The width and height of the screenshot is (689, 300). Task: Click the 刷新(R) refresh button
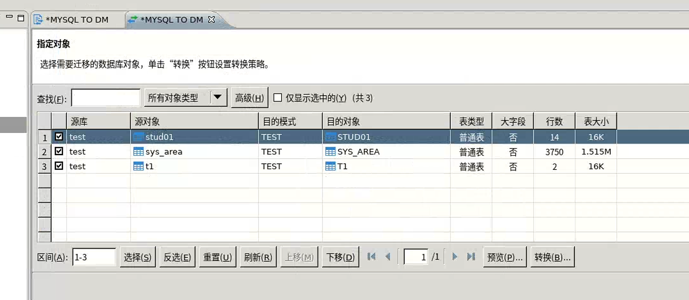coord(258,257)
